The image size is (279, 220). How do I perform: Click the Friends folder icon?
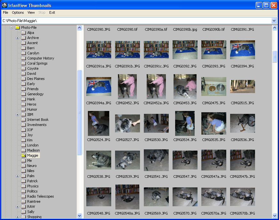tap(23, 89)
